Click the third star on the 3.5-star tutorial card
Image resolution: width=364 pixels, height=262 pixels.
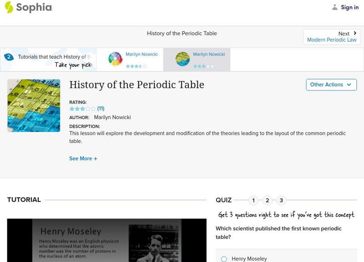[137, 65]
